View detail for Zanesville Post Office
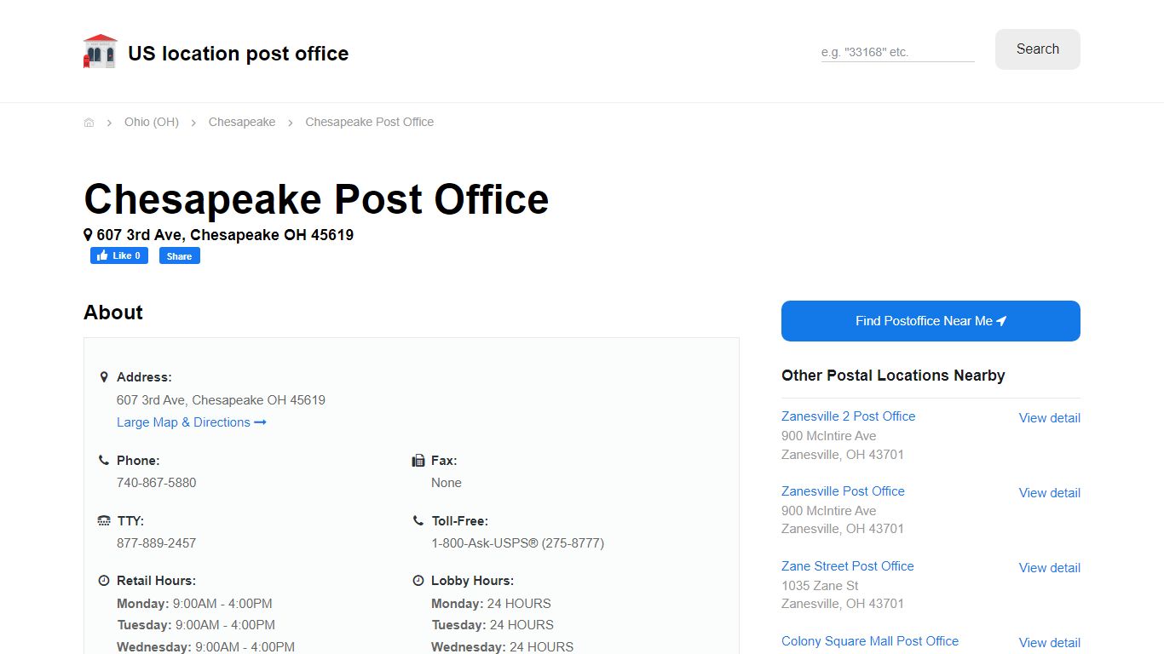1164x654 pixels. [x=1050, y=493]
